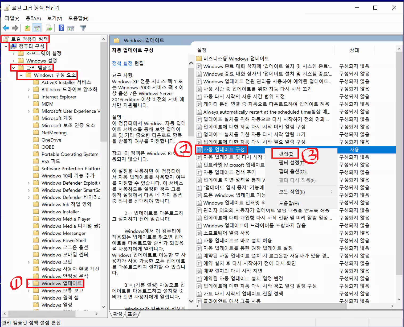Click the 정책 설정 edit link
Image resolution: width=404 pixels, height=327 pixels.
[x=122, y=63]
